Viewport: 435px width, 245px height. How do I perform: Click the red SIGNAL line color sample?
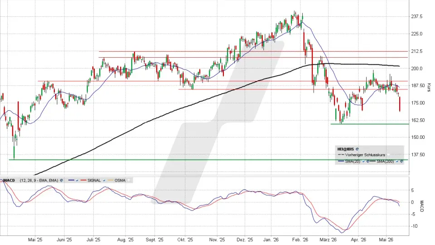(x=83, y=180)
